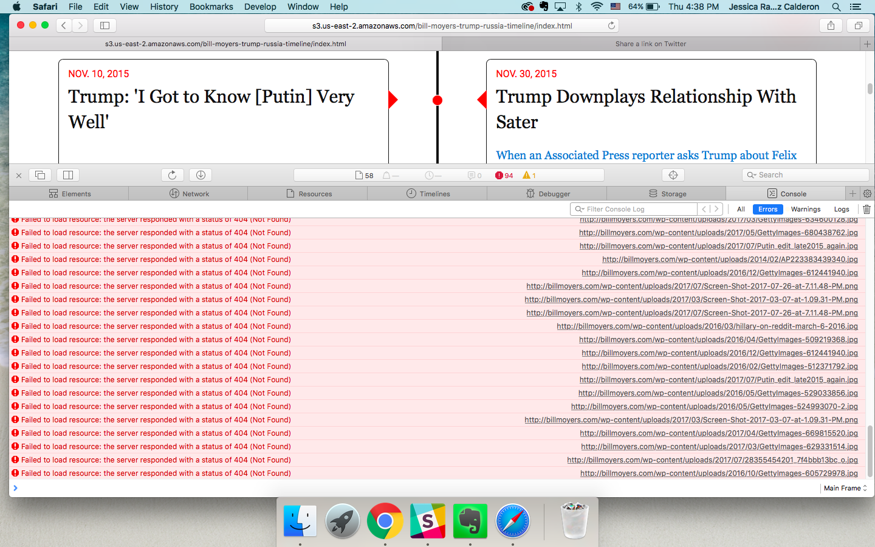Show the Safari sidebar
The width and height of the screenshot is (875, 547).
[x=105, y=26]
